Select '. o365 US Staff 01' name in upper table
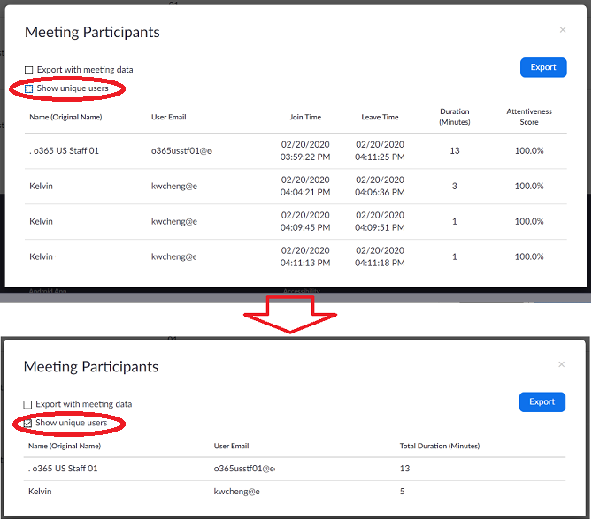 pos(64,151)
